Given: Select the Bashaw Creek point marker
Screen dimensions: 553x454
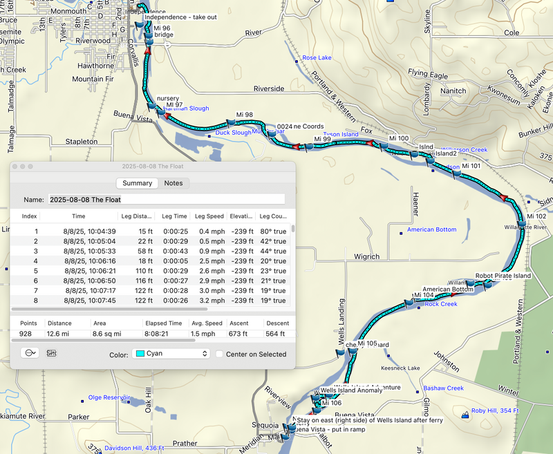Looking at the screenshot, I should pos(418,392).
